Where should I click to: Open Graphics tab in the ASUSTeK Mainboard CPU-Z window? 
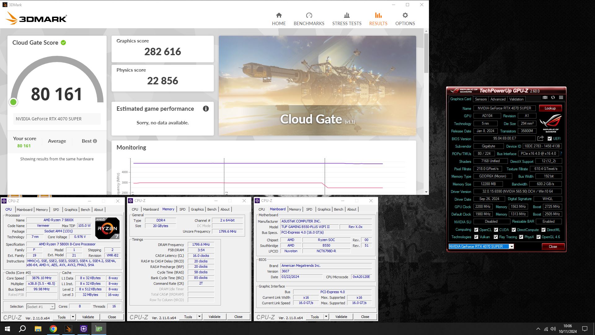click(324, 209)
